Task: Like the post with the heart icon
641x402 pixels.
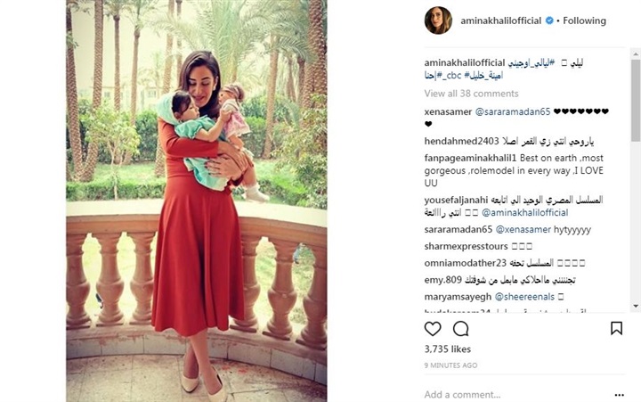Action: click(433, 329)
